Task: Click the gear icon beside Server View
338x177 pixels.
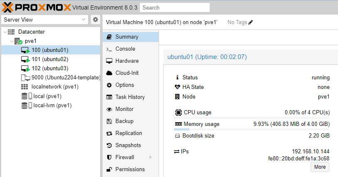Action: tap(95, 20)
